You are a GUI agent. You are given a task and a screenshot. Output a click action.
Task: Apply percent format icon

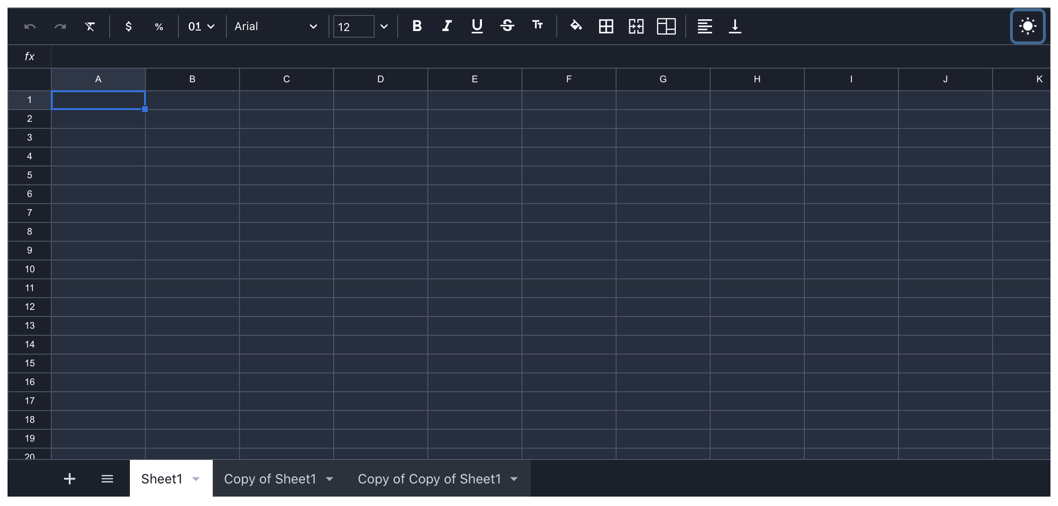(x=159, y=26)
